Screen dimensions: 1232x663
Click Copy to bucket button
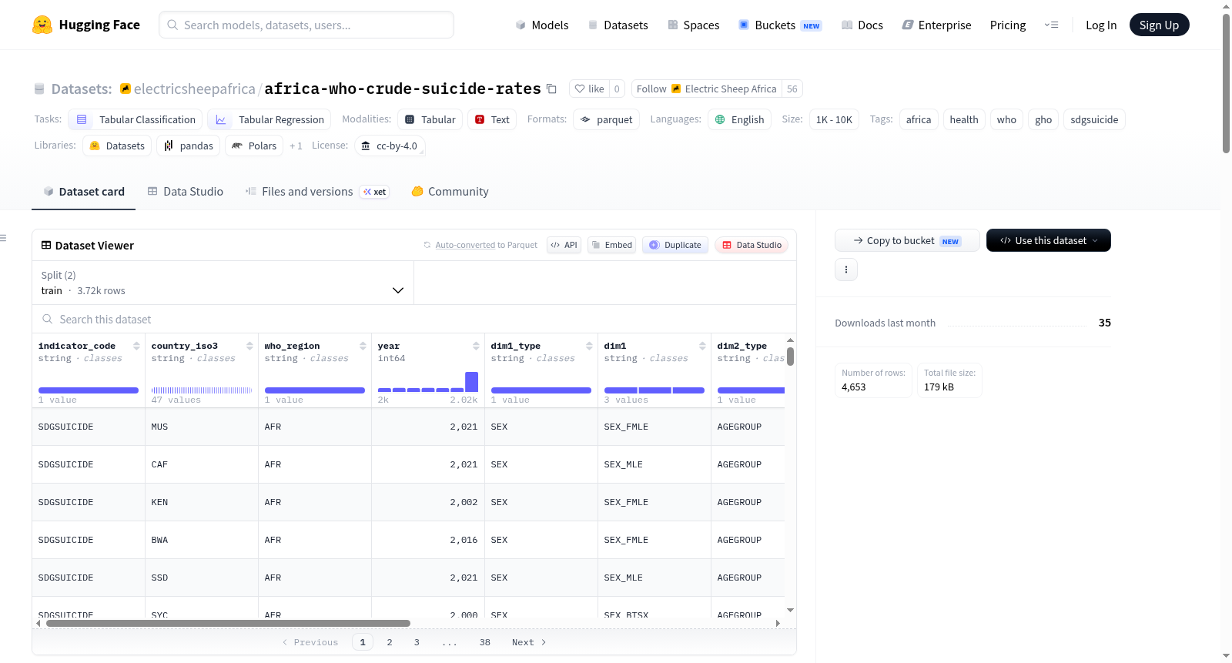point(907,240)
